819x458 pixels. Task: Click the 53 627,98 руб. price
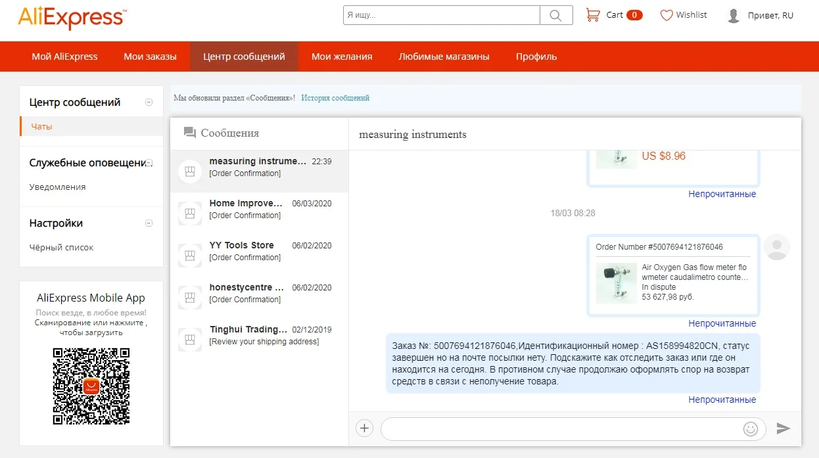[668, 297]
